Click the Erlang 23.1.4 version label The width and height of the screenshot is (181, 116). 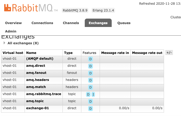point(103,10)
